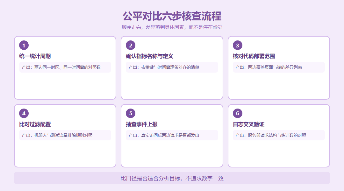
Task: Click the output text 去重键与时间窗逐条对齐的清单
Action: pyautogui.click(x=170, y=67)
